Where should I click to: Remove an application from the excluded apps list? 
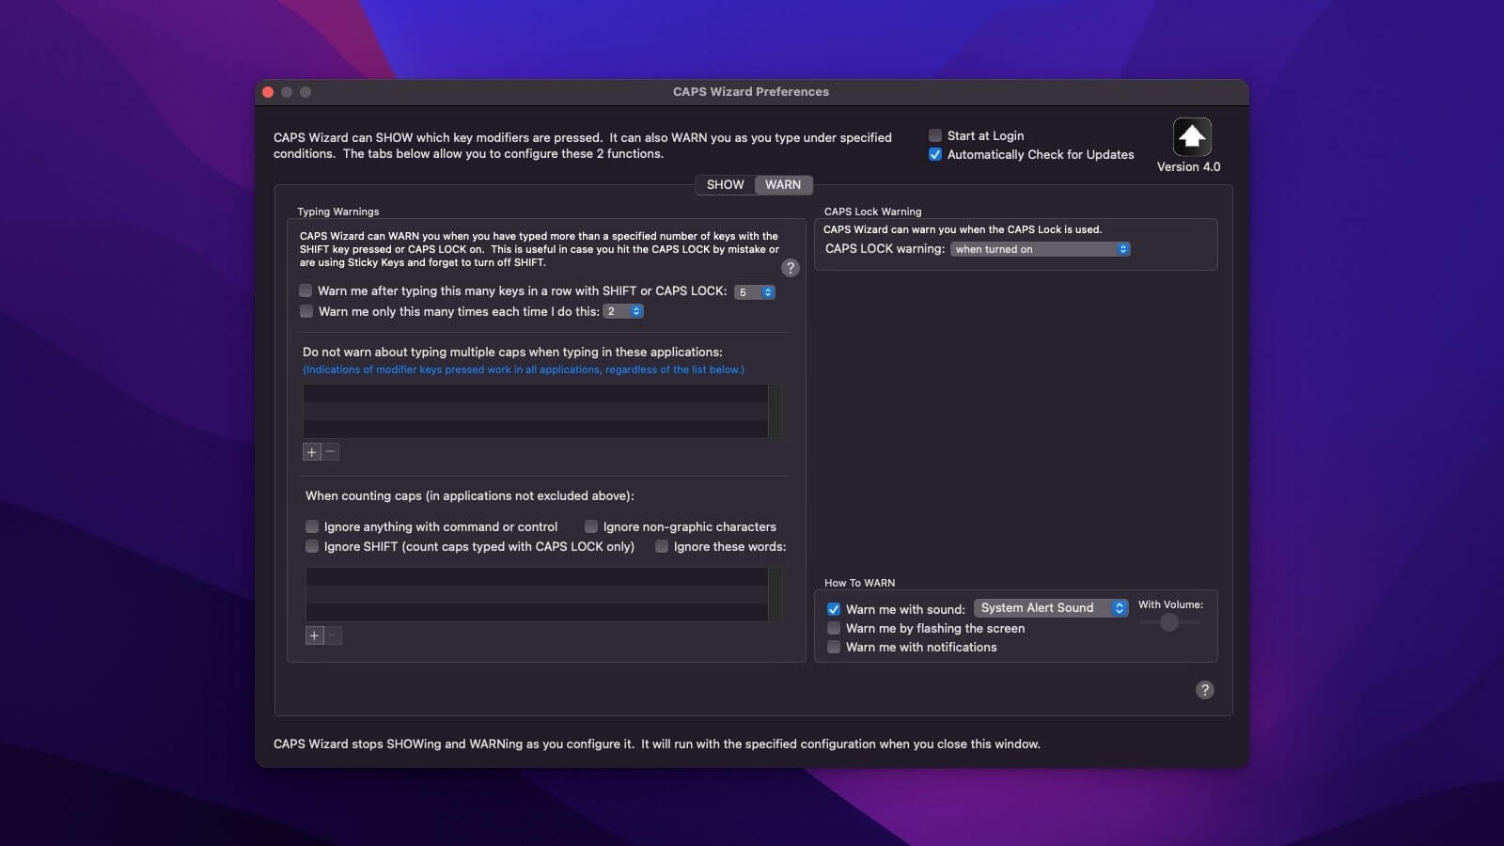(x=330, y=452)
